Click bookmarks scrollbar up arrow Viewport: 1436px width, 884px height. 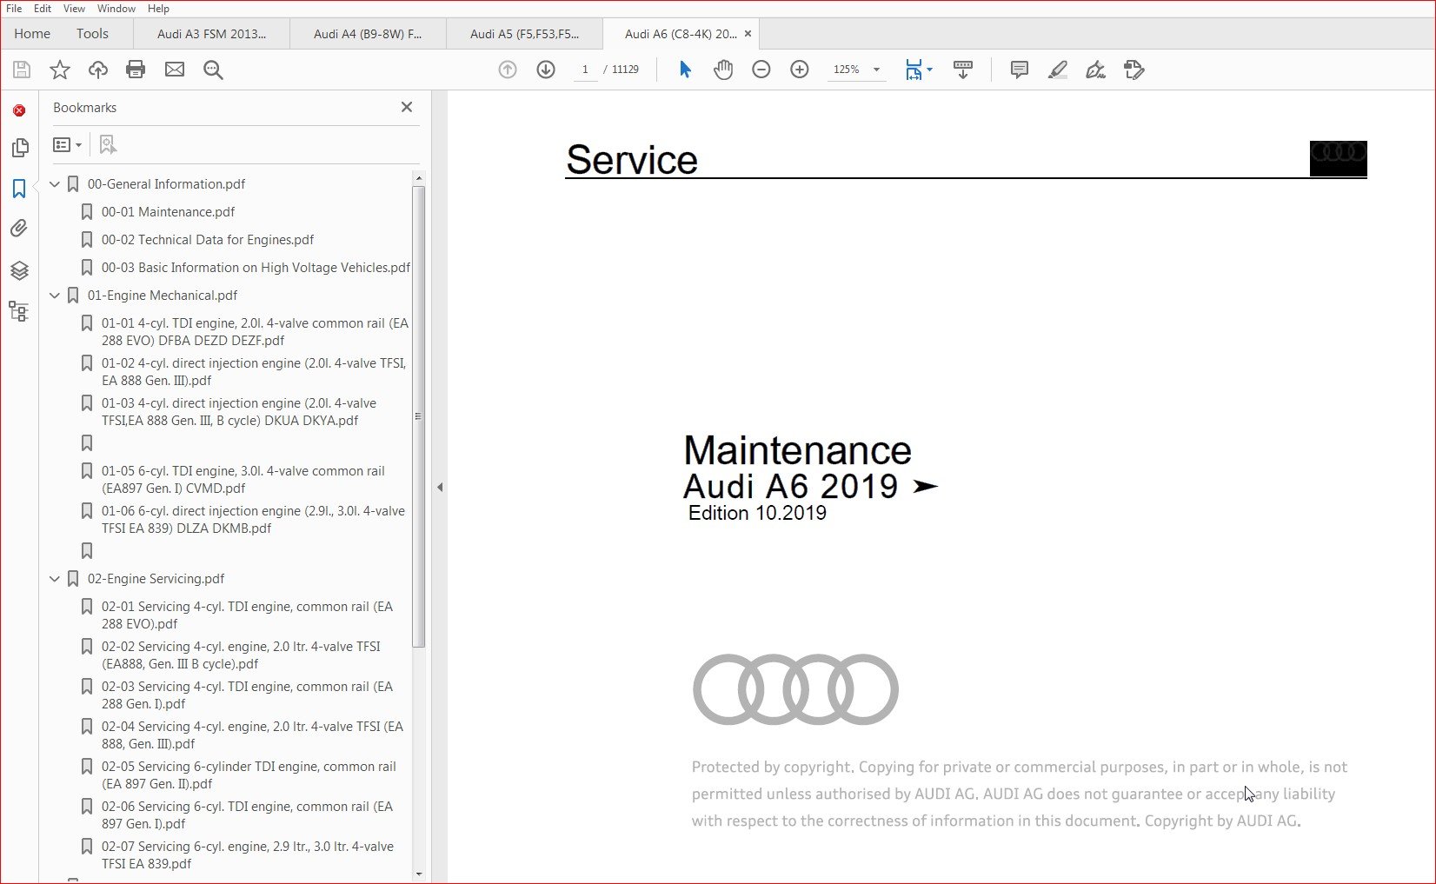tap(419, 178)
